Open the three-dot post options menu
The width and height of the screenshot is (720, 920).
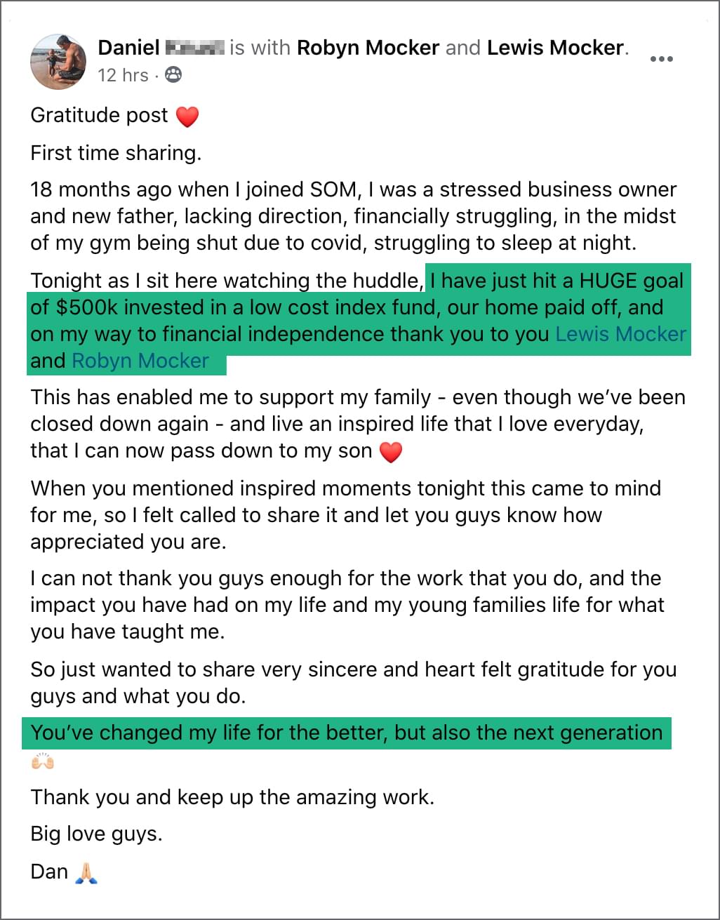pos(662,59)
